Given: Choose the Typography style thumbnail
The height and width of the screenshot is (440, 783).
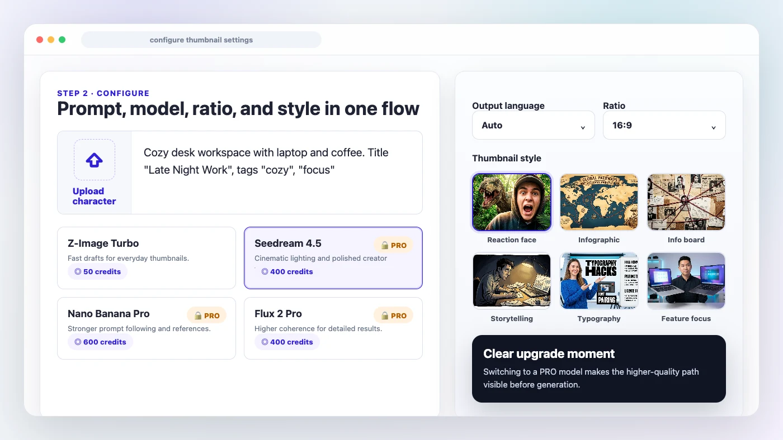Looking at the screenshot, I should coord(599,280).
